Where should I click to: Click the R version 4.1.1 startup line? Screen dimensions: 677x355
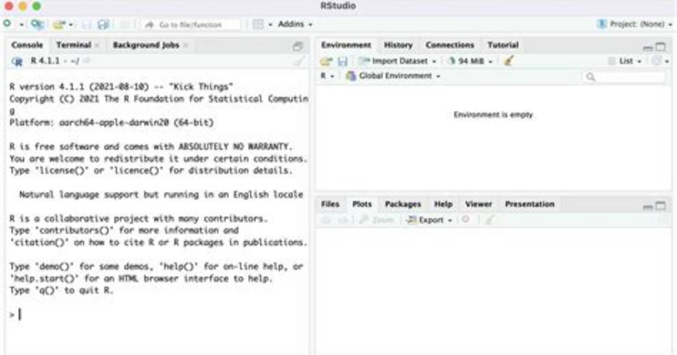pyautogui.click(x=121, y=86)
